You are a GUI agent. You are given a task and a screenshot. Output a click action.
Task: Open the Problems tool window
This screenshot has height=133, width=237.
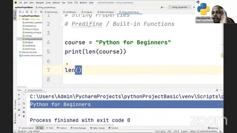(62, 128)
